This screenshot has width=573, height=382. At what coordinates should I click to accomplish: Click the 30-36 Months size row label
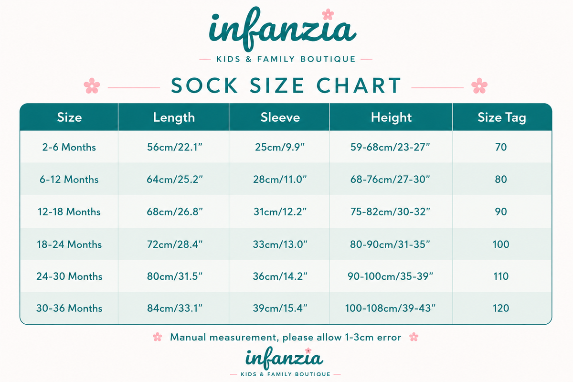click(x=69, y=308)
